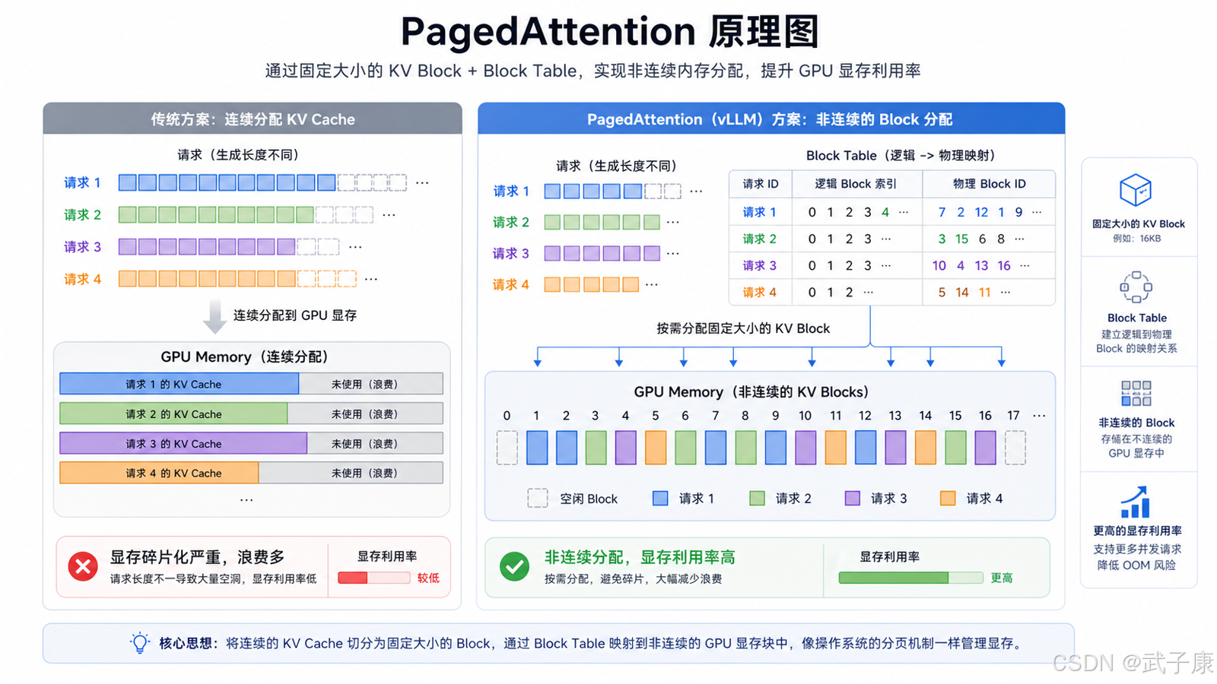Click physical Block ID '12' in 请求 1 row

(x=981, y=212)
